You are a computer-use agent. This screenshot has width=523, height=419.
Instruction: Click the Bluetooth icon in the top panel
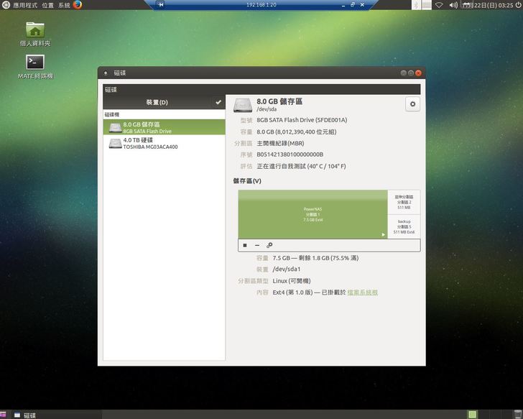pos(416,5)
